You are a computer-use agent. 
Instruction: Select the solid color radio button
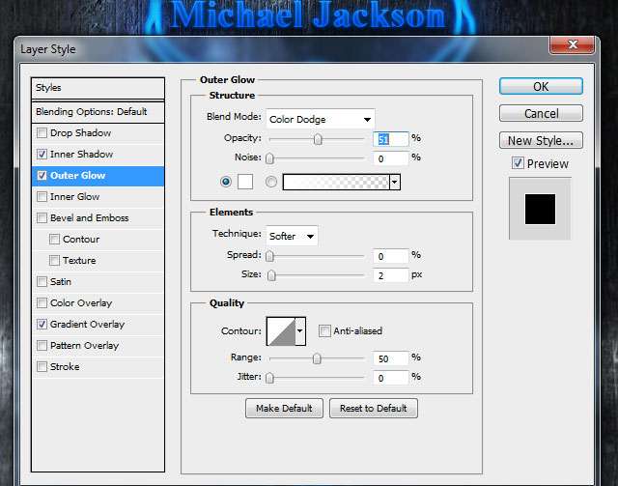pos(226,182)
